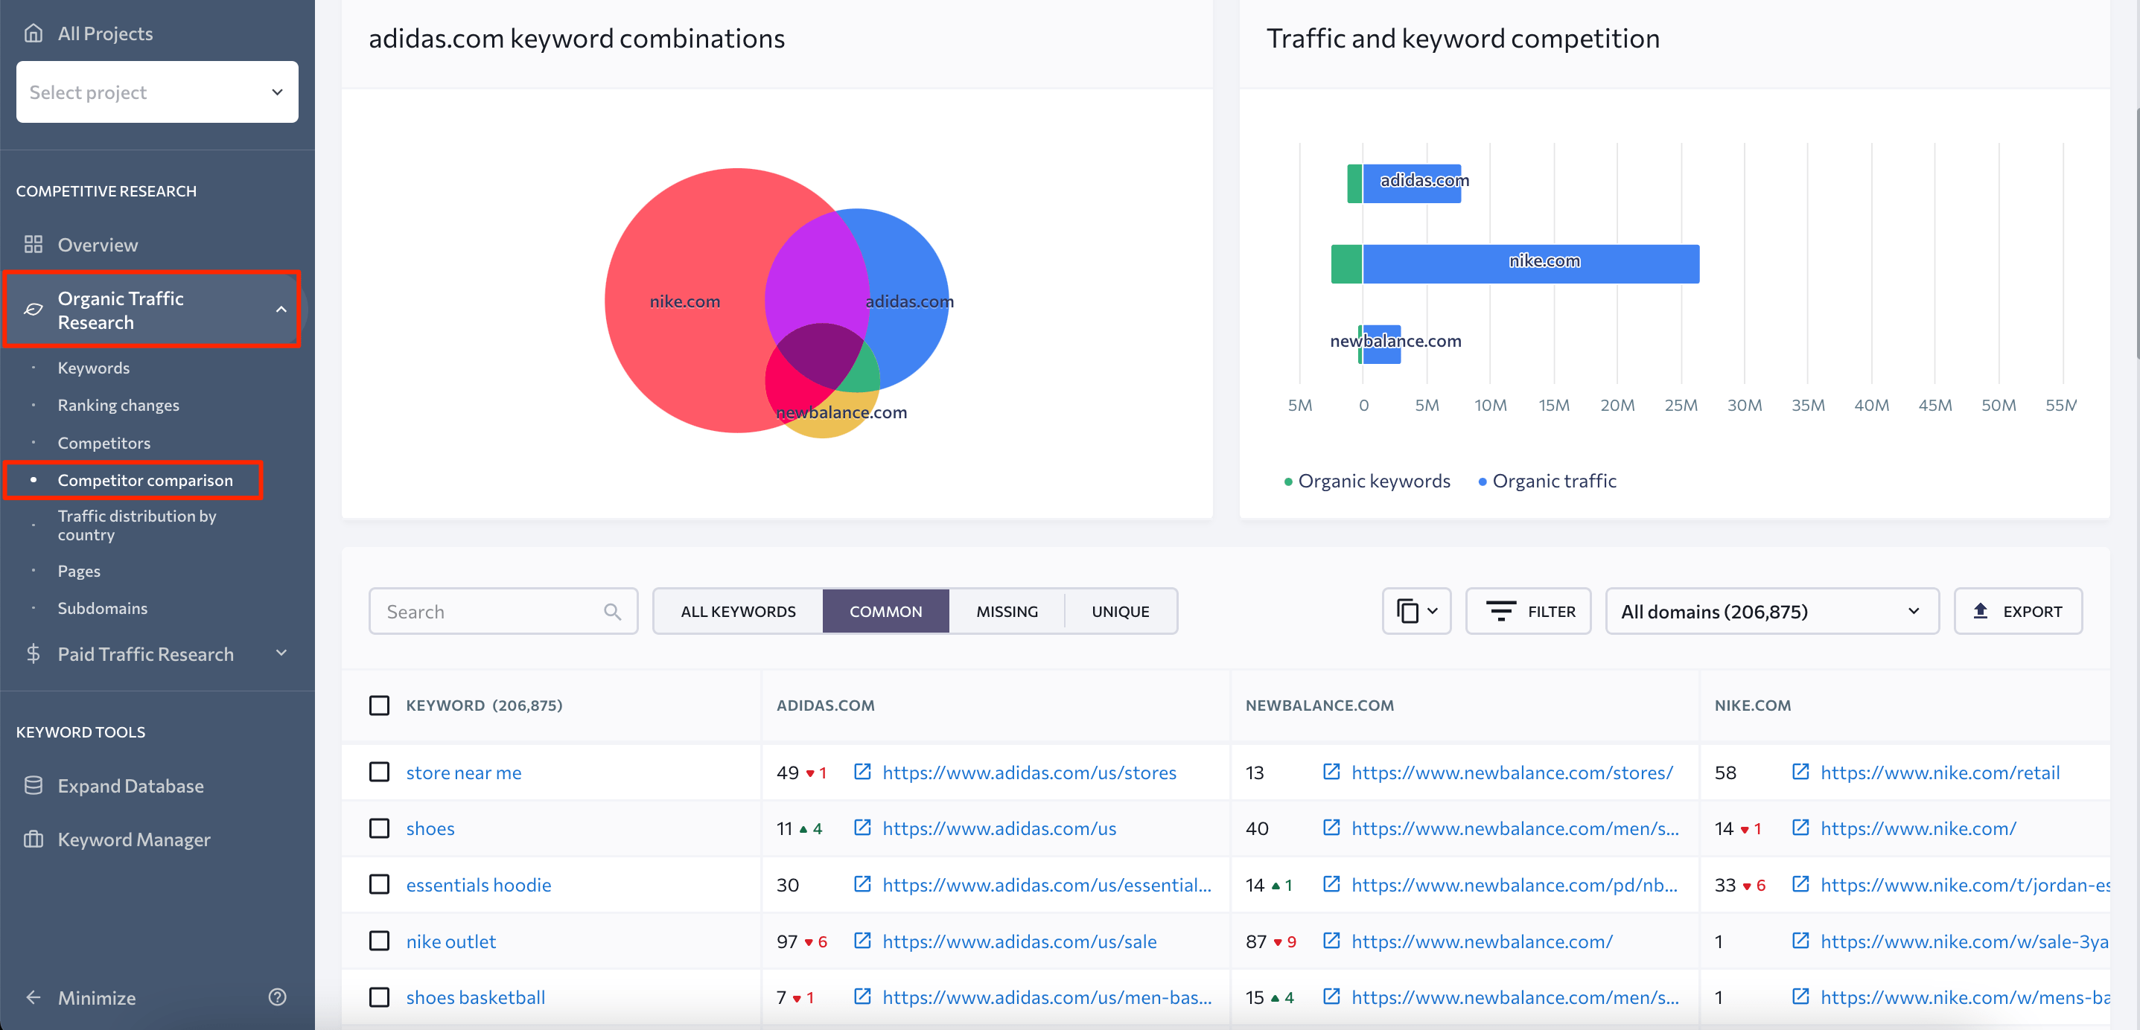Image resolution: width=2140 pixels, height=1030 pixels.
Task: Open Pages in the sidebar
Action: [x=79, y=571]
